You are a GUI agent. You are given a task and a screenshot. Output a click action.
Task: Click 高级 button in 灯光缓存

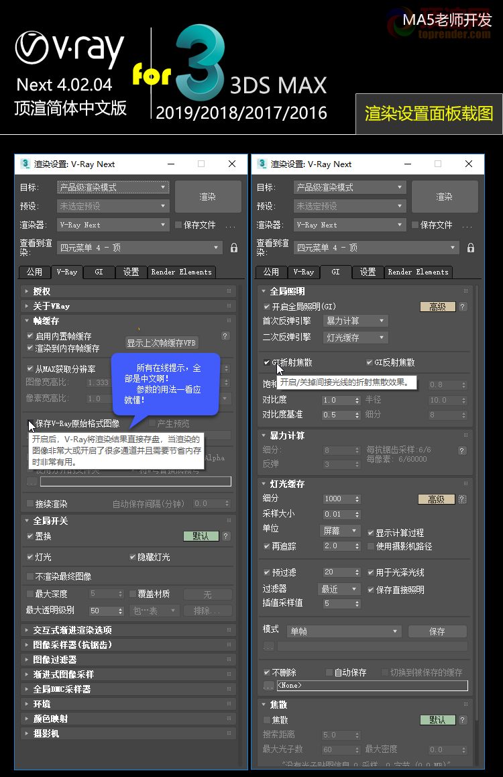(437, 499)
